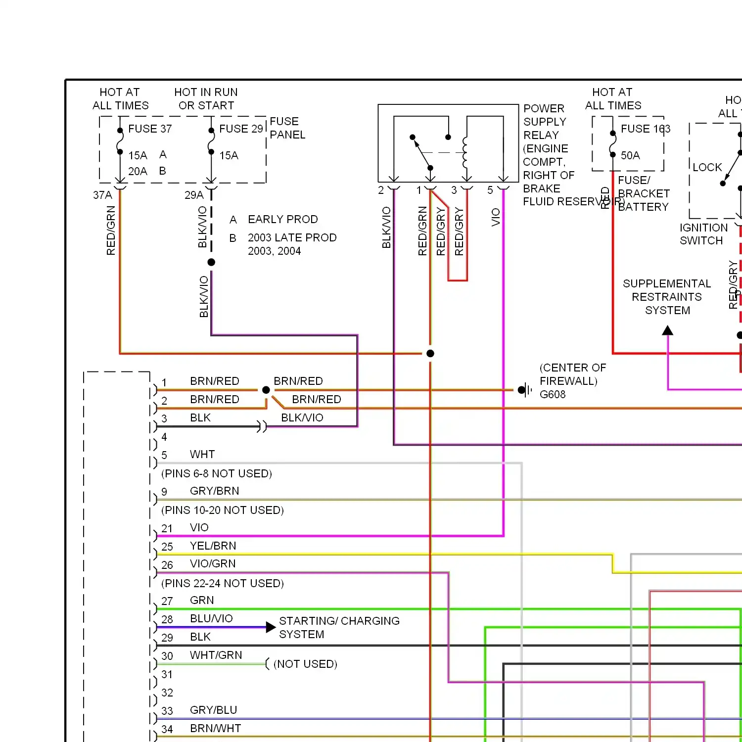This screenshot has width=742, height=742.
Task: Select the (NOT USED) note by pin 30
Action: (x=305, y=664)
